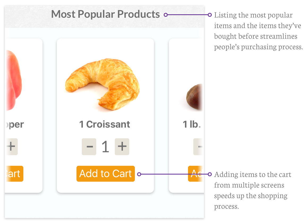
Task: Decrease croissant quantity with the minus button
Action: coord(89,146)
